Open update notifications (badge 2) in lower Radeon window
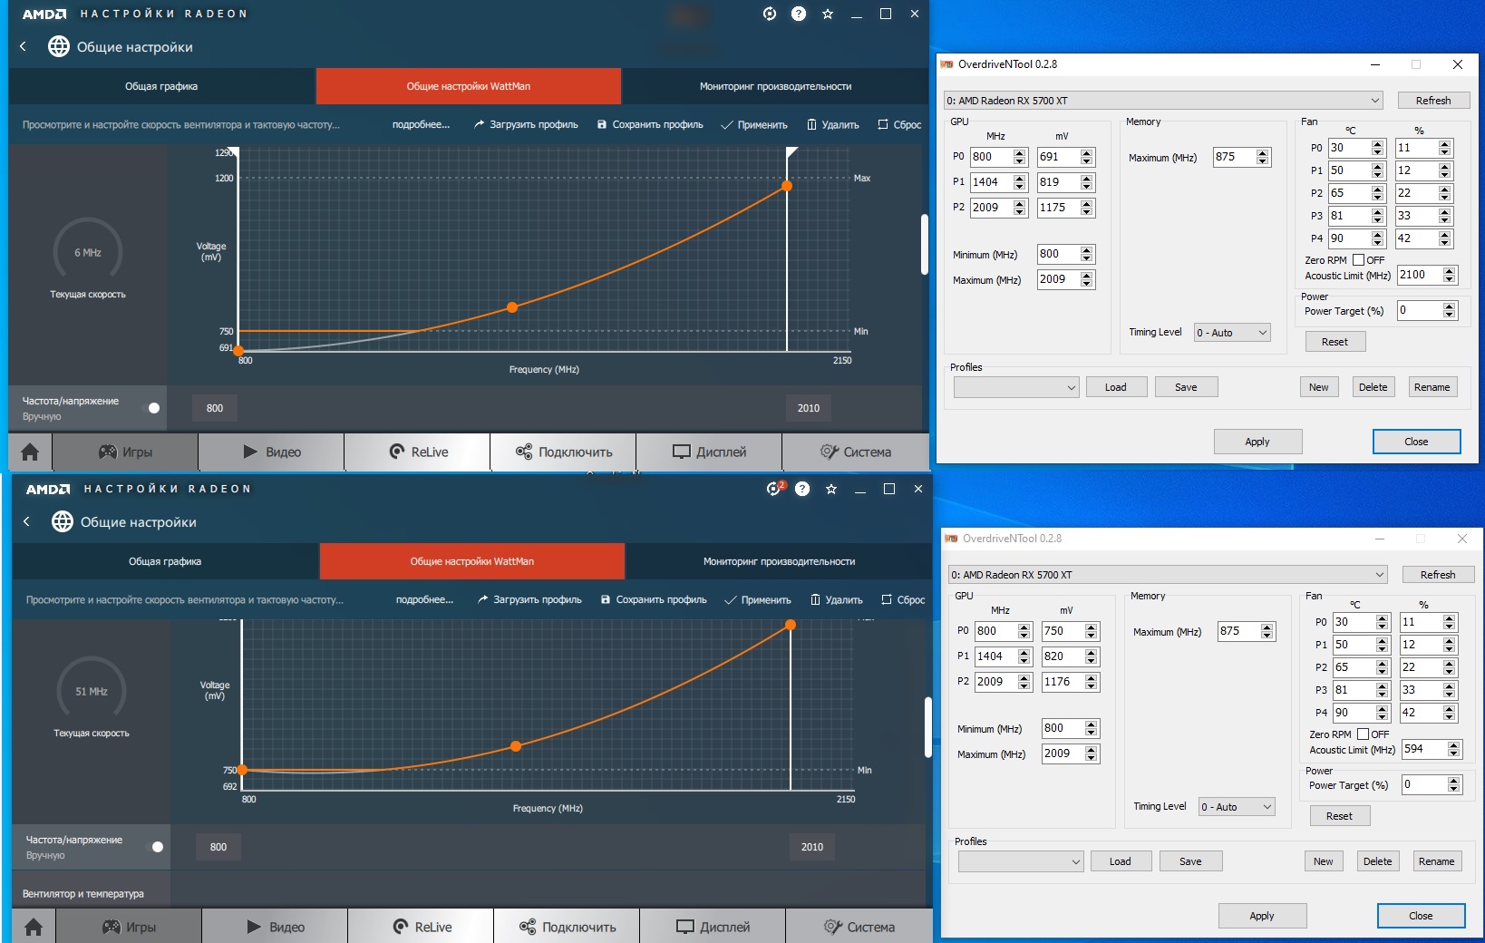Screen dimensions: 1485x943 tap(774, 489)
